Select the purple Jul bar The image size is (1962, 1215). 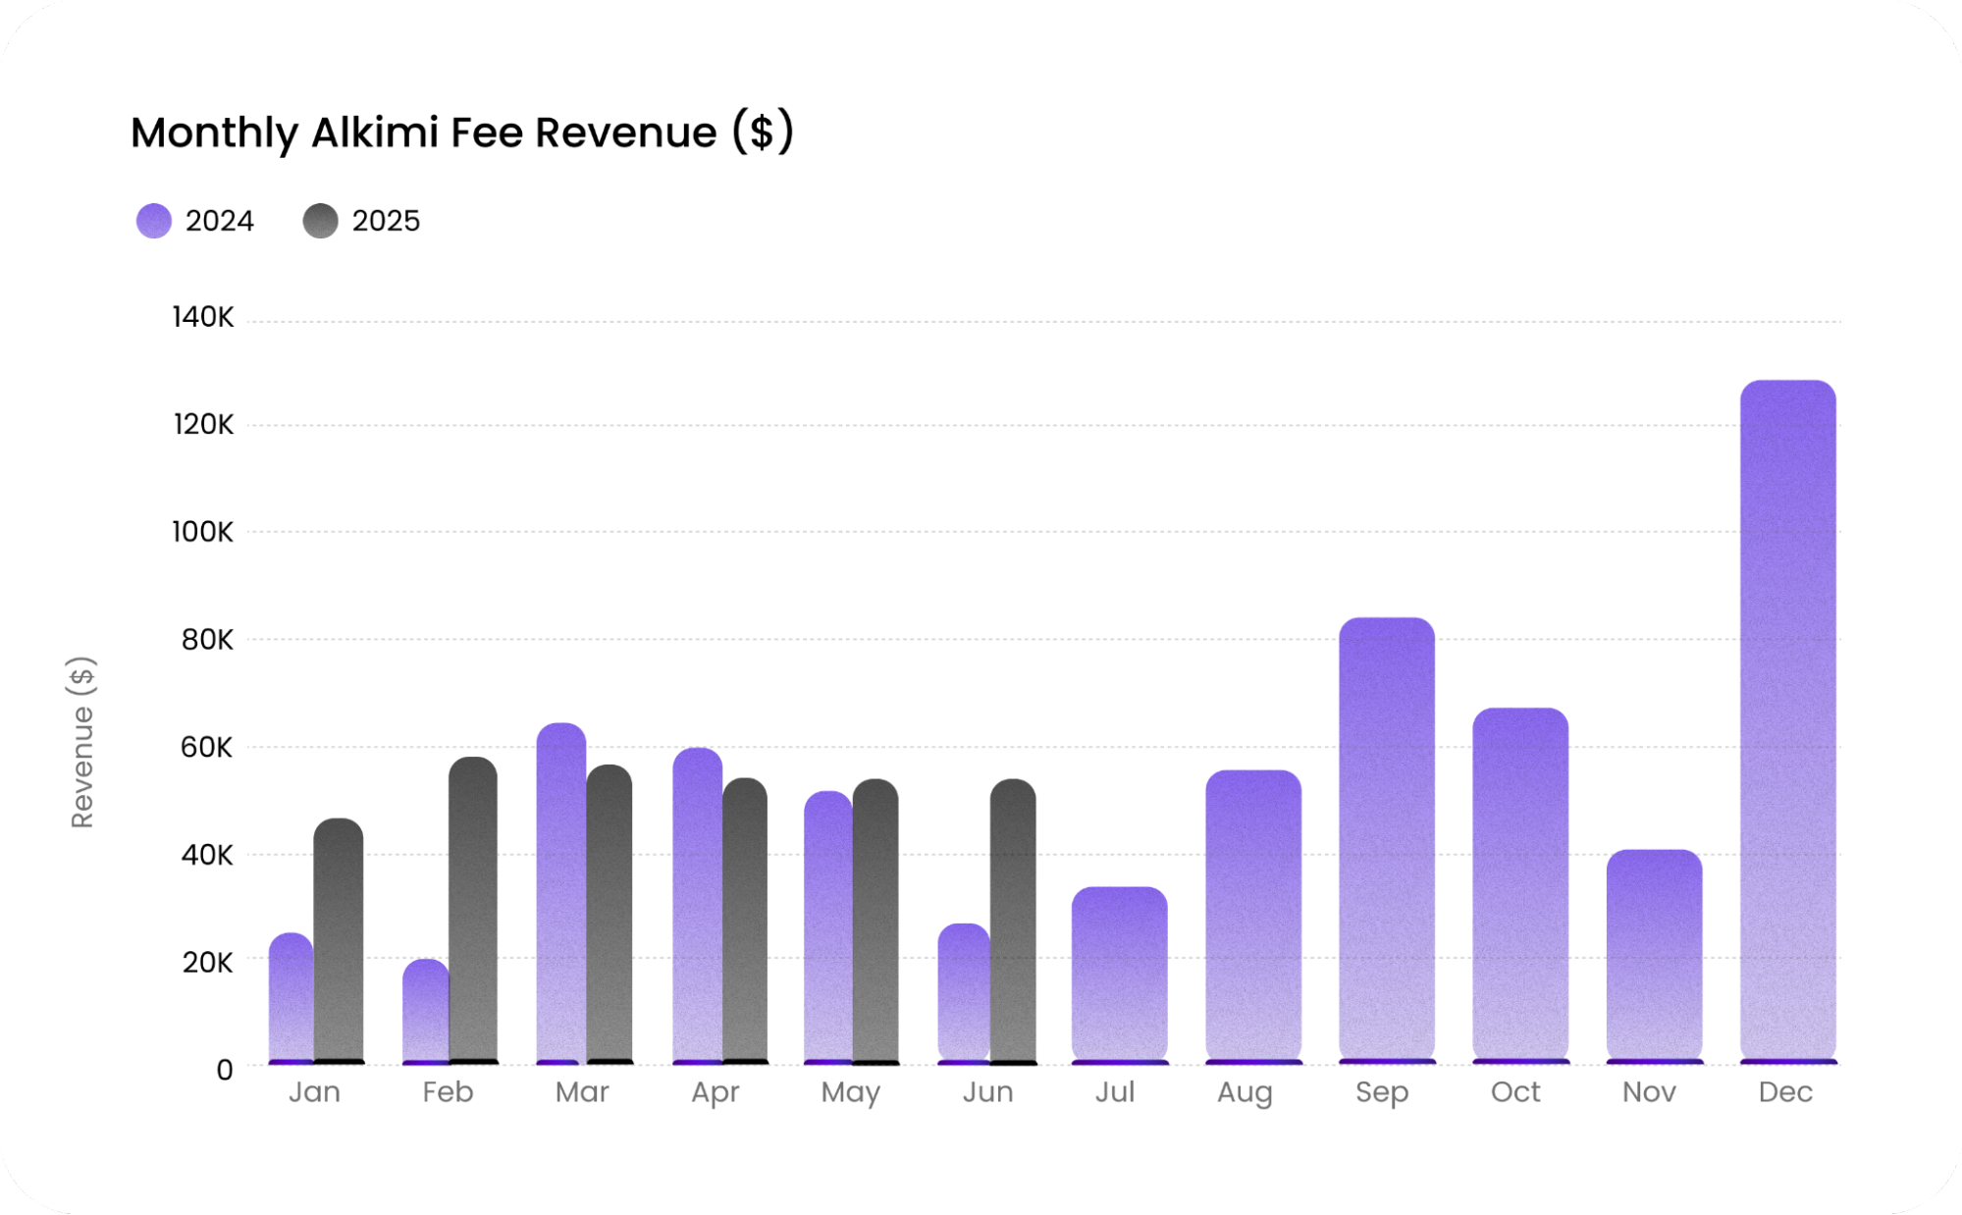1120,976
